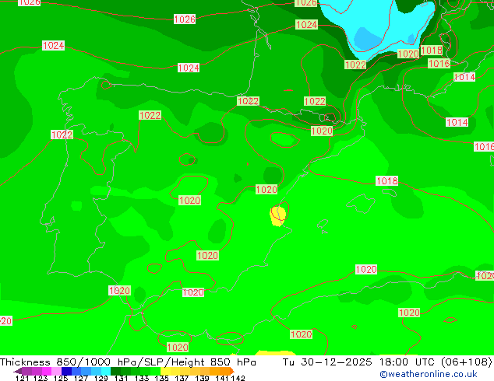Click the yellow thickness patch on the east coast

coord(278,216)
